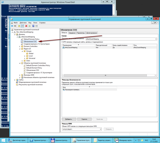Open the Окно menu
Screen dimensions: 160x143
coord(35,23)
